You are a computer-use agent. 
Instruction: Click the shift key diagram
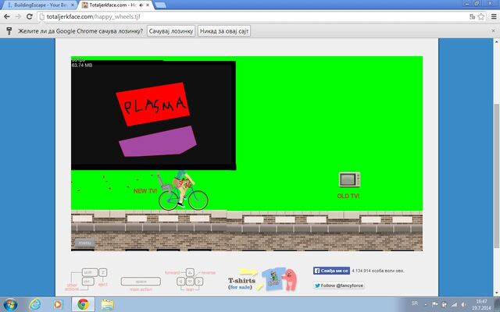click(90, 272)
